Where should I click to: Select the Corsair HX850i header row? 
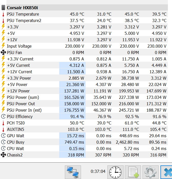84,8
